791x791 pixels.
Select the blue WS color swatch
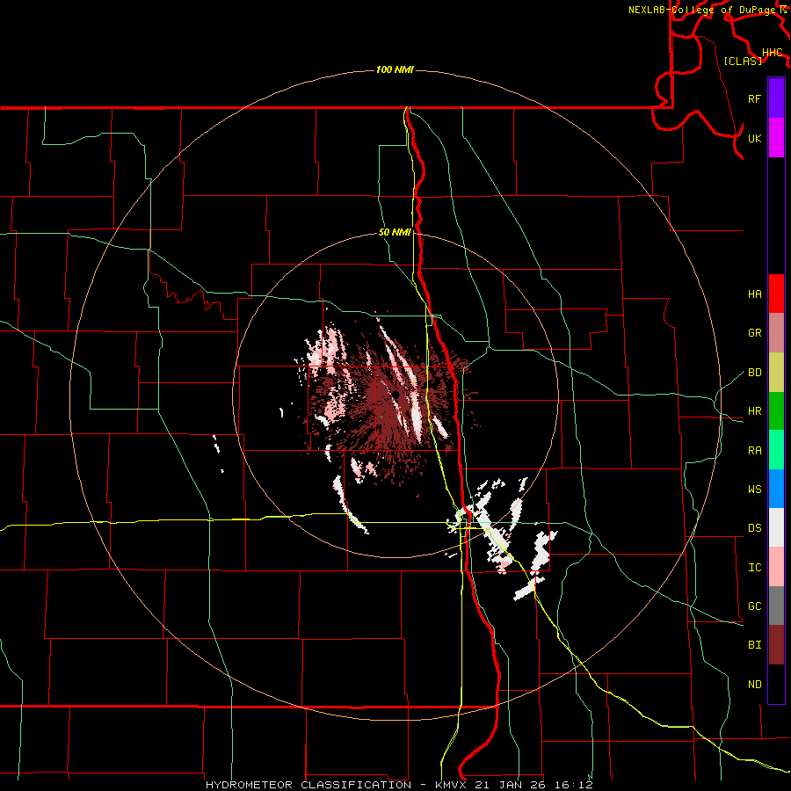point(776,489)
